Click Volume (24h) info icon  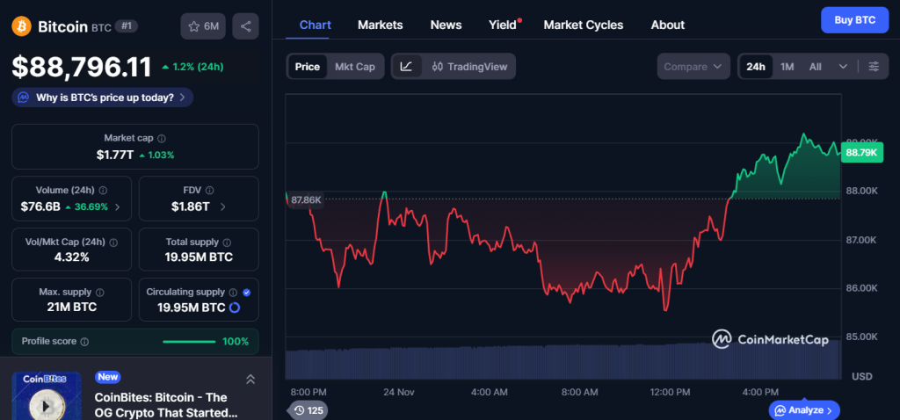click(x=103, y=191)
